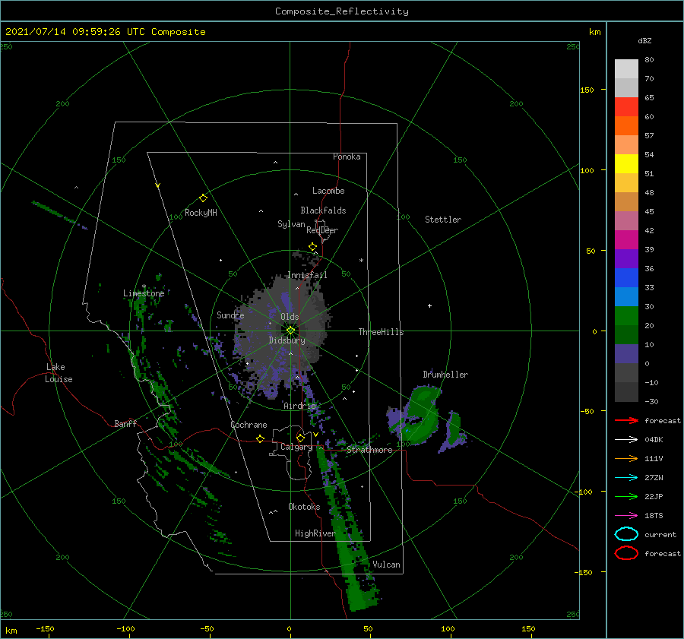Screen dimensions: 684x639
Task: Select the white 04DK arrow icon
Action: click(x=626, y=439)
